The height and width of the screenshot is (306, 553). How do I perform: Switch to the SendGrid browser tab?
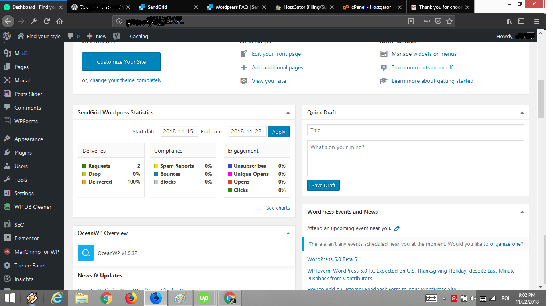tap(169, 7)
